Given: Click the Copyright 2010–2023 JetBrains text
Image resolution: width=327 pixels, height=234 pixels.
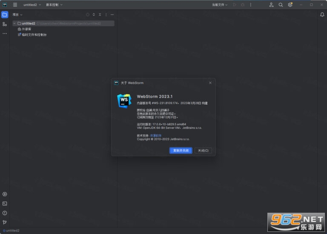Looking at the screenshot, I should coord(163,139).
